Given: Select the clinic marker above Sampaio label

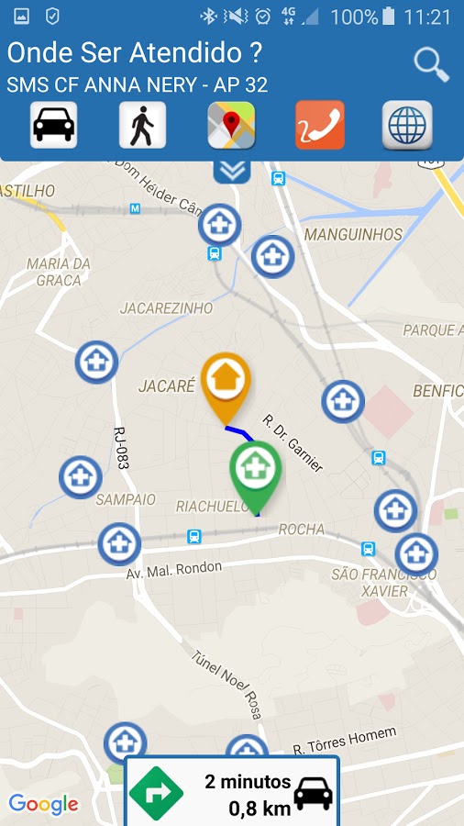Looking at the screenshot, I should (81, 477).
